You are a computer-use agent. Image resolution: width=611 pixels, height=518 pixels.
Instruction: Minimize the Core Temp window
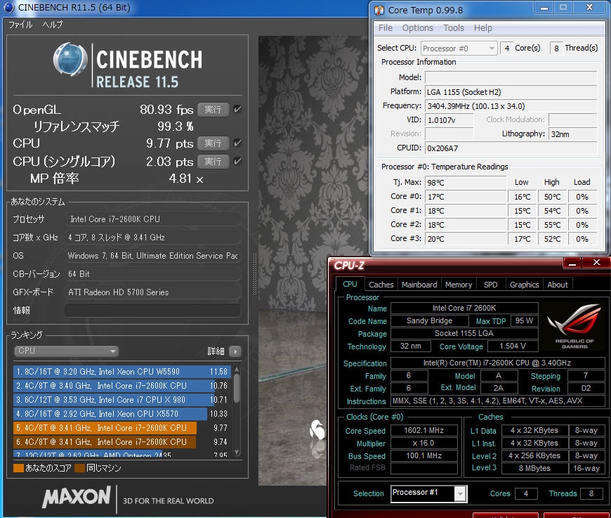coord(544,8)
